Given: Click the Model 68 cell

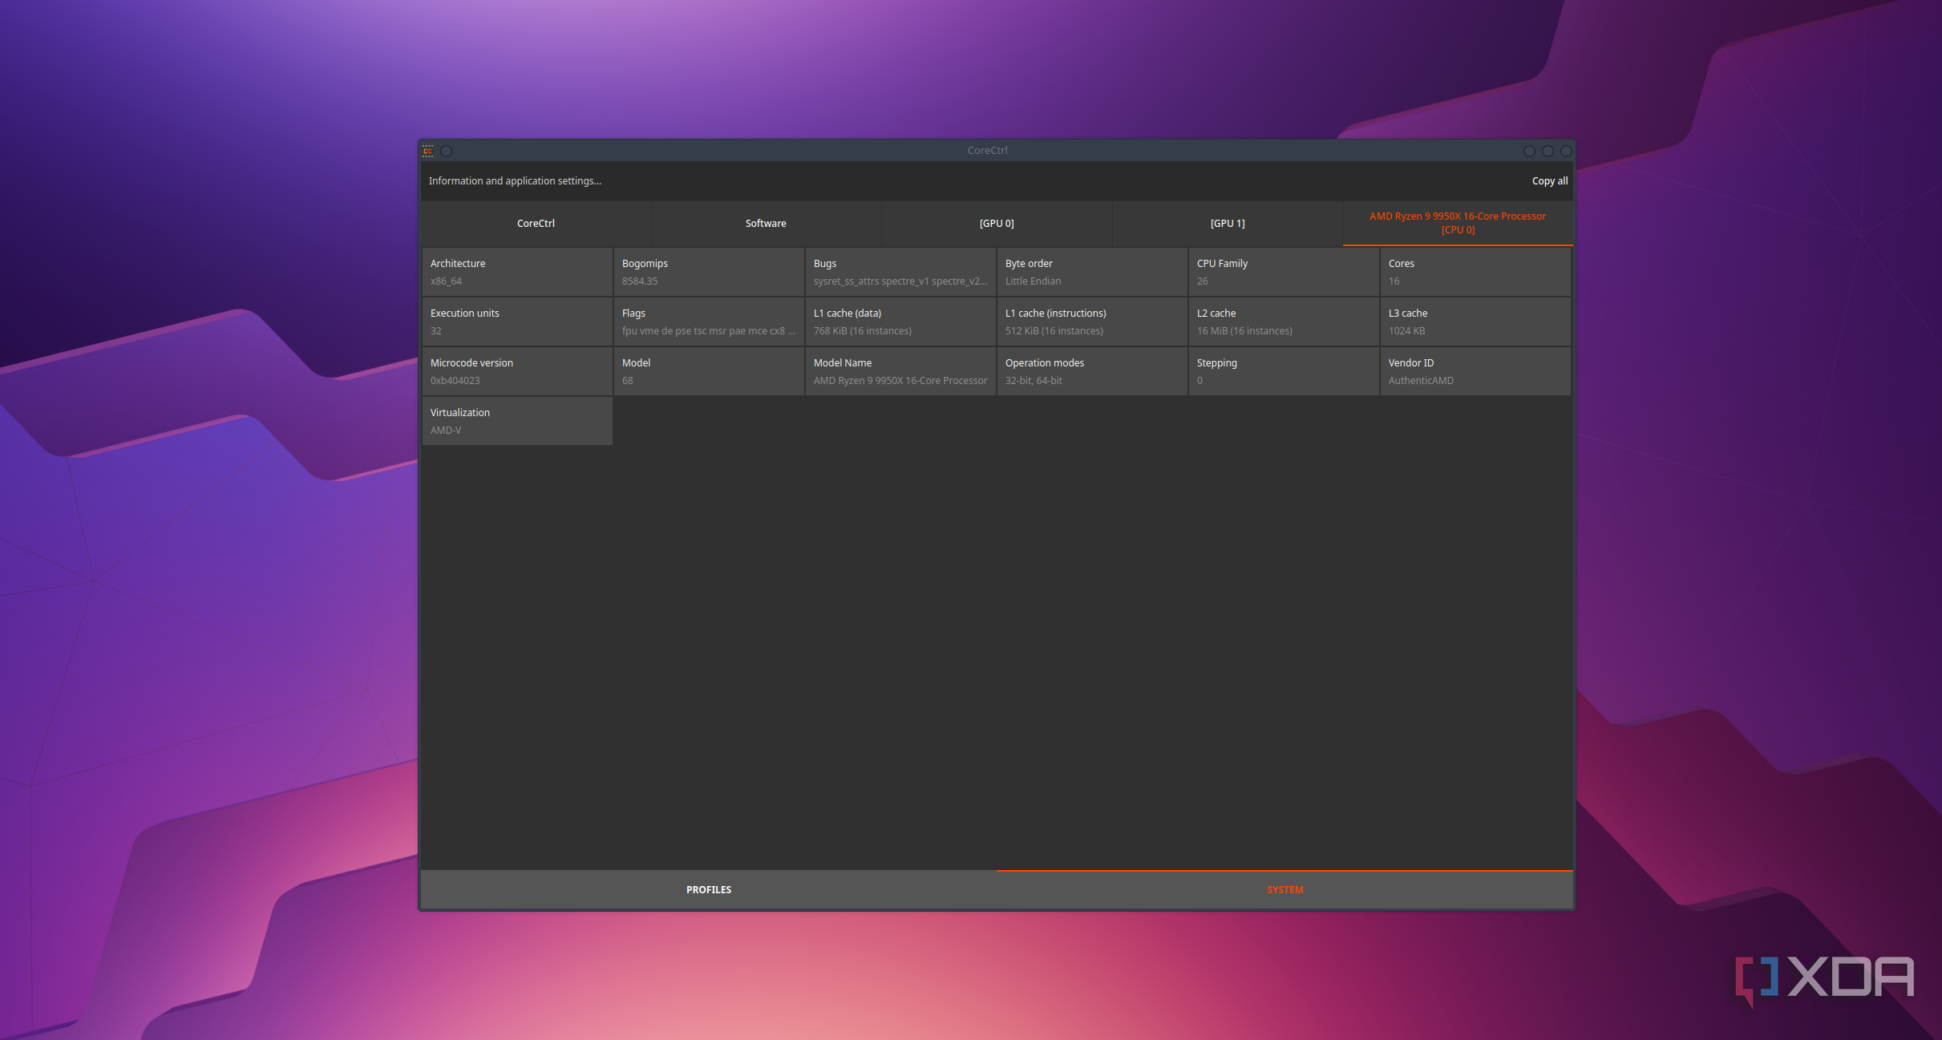Looking at the screenshot, I should [709, 372].
